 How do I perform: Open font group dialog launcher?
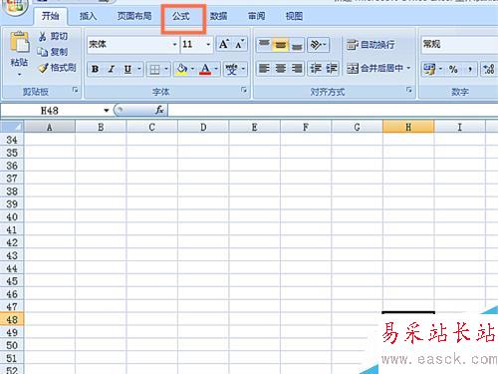click(x=244, y=90)
